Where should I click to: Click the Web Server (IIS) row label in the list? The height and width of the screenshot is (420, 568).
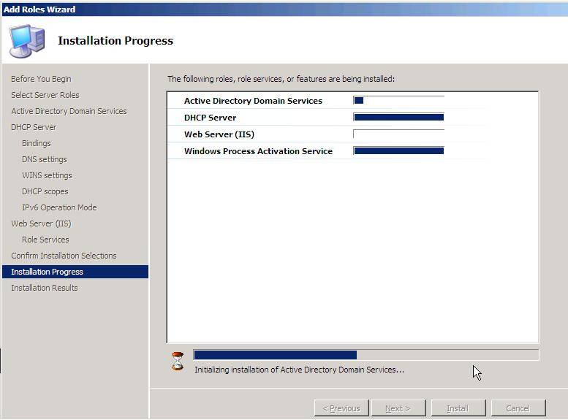(x=219, y=134)
